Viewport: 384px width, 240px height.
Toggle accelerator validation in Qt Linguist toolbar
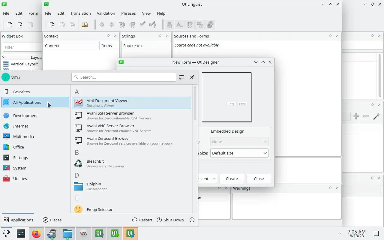tap(169, 25)
